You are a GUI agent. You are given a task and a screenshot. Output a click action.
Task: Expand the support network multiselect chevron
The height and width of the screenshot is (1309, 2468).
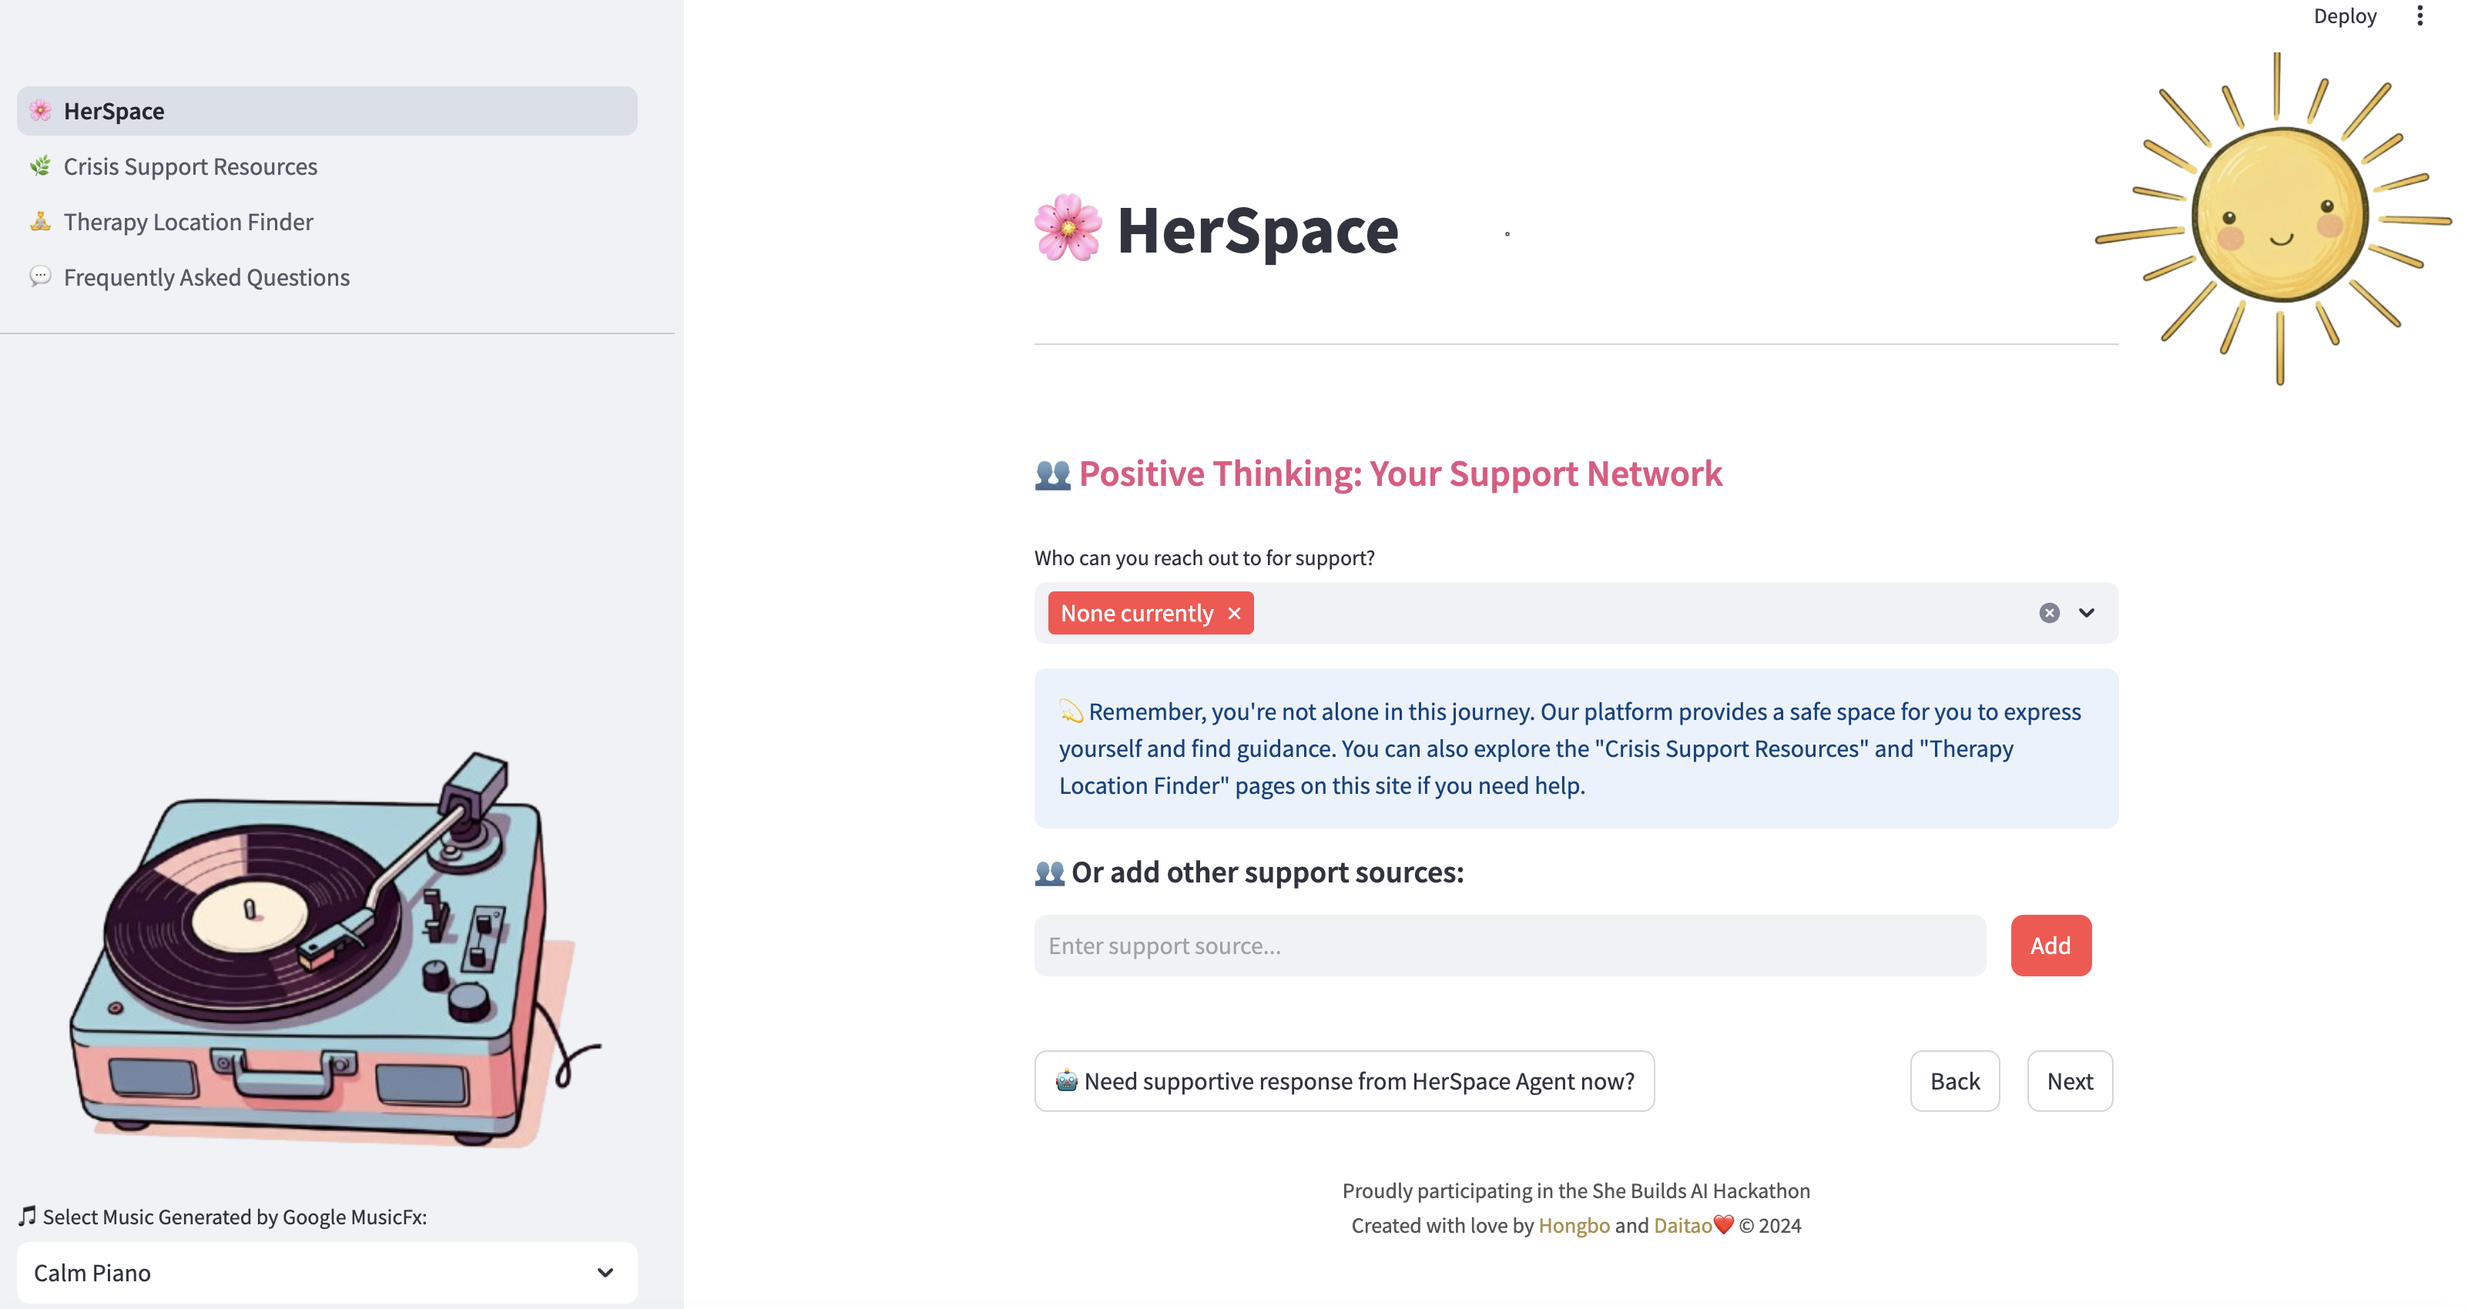(x=2086, y=613)
